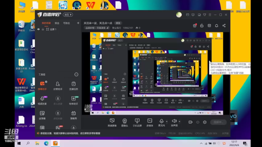Viewport: 262px width, 147px height.
Task: Download the 多人连麦 tool
Action: pos(58,100)
